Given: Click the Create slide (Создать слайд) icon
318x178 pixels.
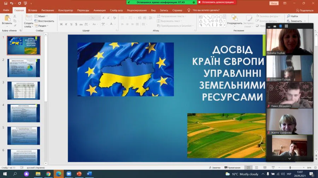Looking at the screenshot, I should tap(29, 18).
